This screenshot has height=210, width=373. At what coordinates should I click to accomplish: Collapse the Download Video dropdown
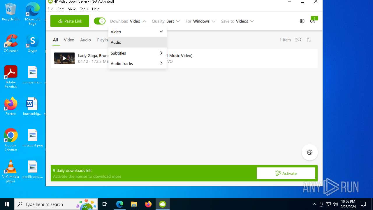pos(128,21)
